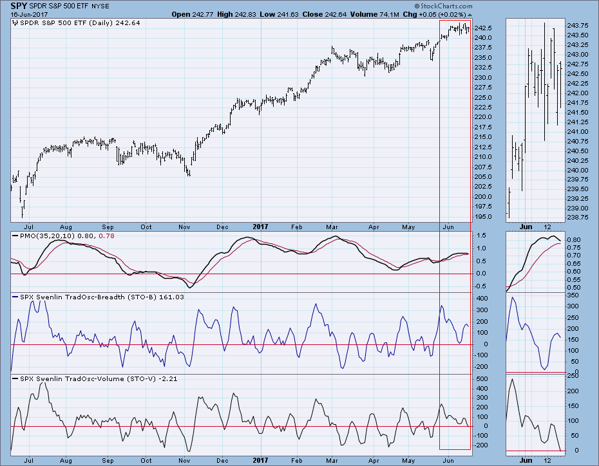This screenshot has height=466, width=599.
Task: Click the 241.00 label on zoom panel axis
Action: (x=578, y=132)
